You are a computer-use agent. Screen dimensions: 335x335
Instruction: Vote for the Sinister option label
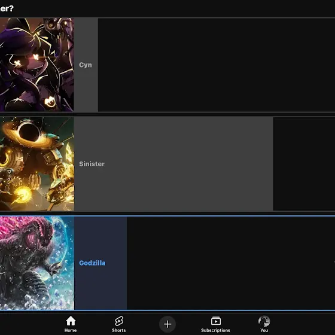pos(92,164)
